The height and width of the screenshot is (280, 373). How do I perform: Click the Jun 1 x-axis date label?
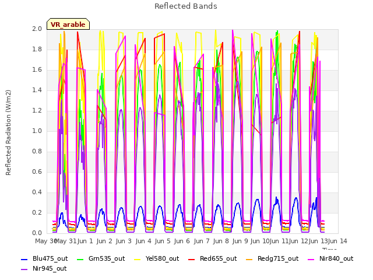85,241
